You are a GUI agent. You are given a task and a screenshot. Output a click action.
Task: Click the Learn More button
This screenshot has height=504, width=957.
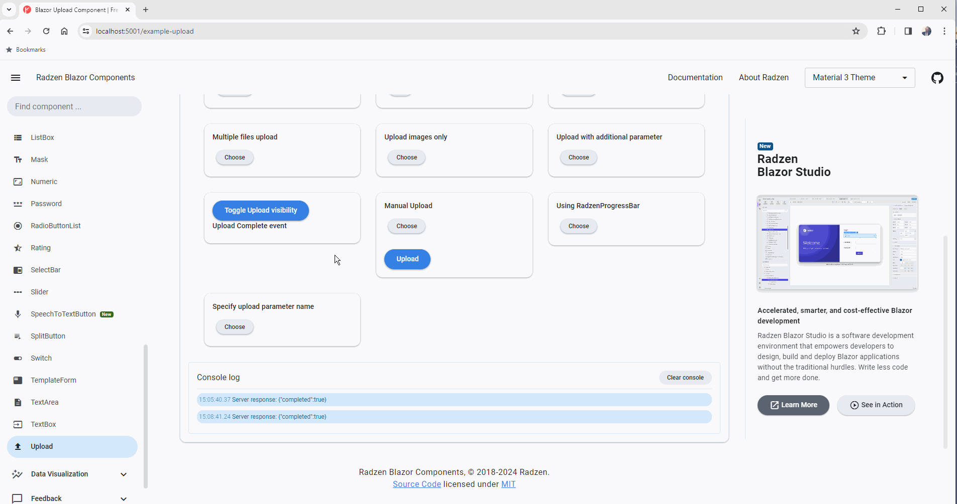pos(793,405)
